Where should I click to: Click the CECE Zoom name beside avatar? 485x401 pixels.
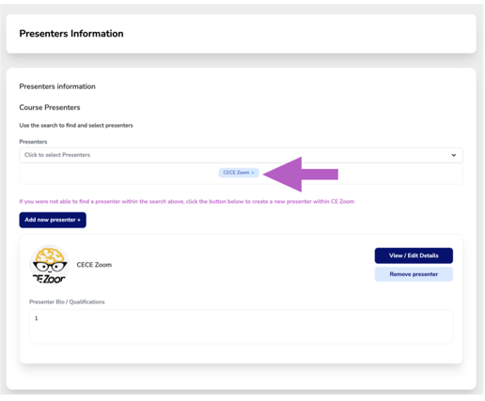coord(94,265)
